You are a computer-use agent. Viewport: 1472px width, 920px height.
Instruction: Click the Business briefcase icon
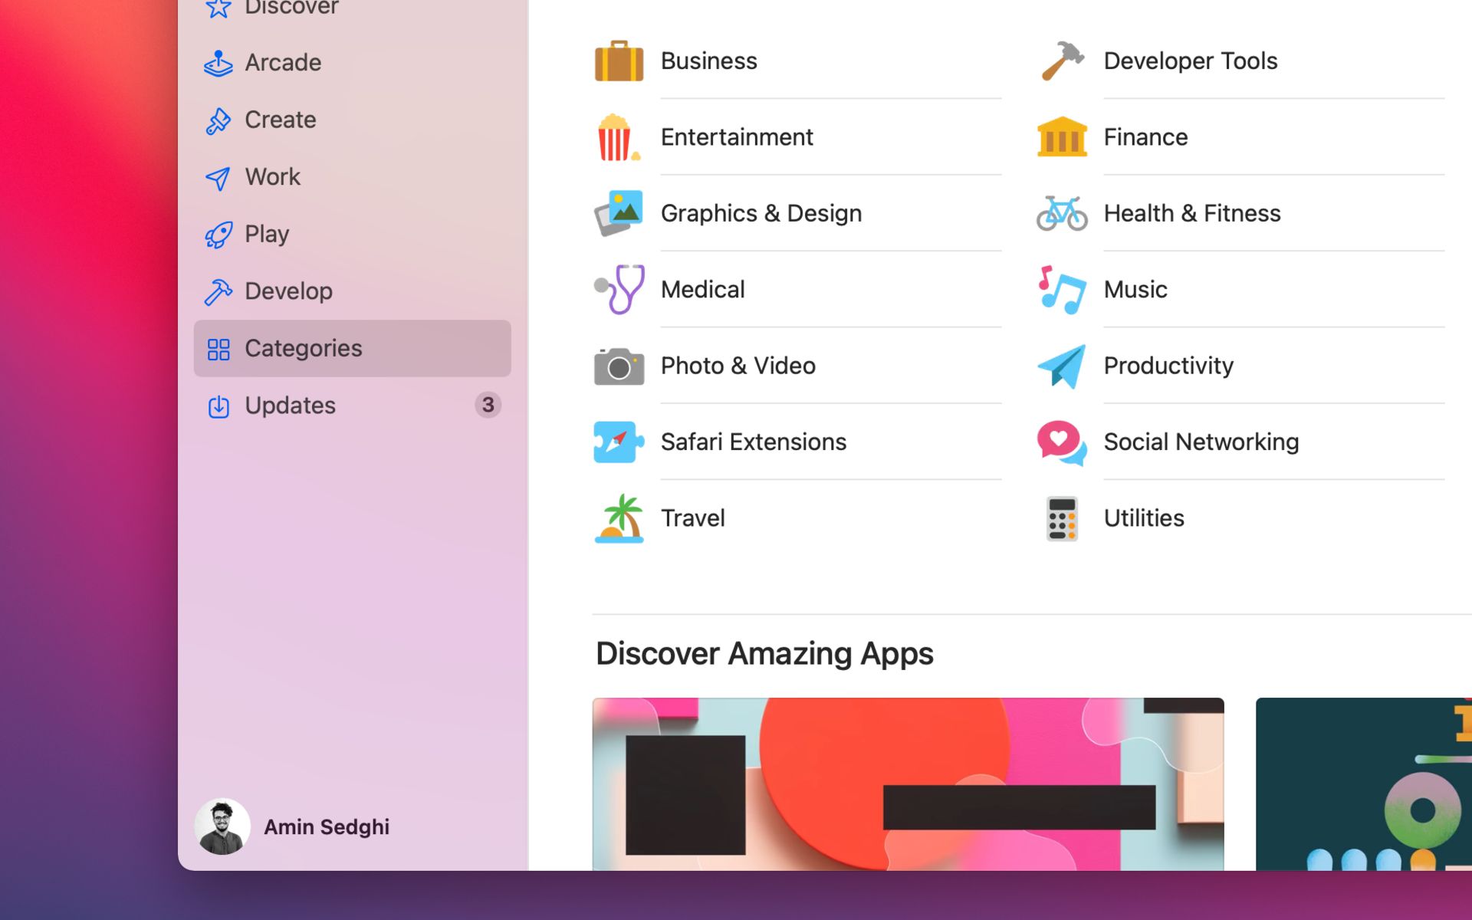[x=619, y=61]
